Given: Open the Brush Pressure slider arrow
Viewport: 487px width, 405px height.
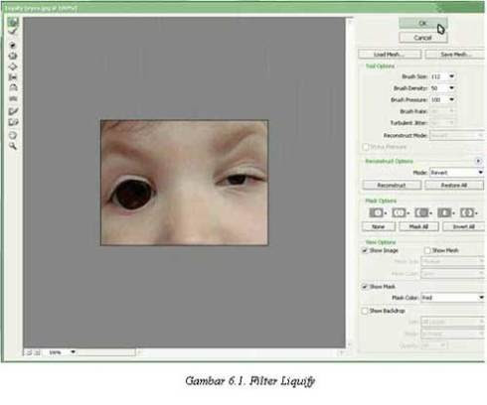Looking at the screenshot, I should pyautogui.click(x=451, y=99).
